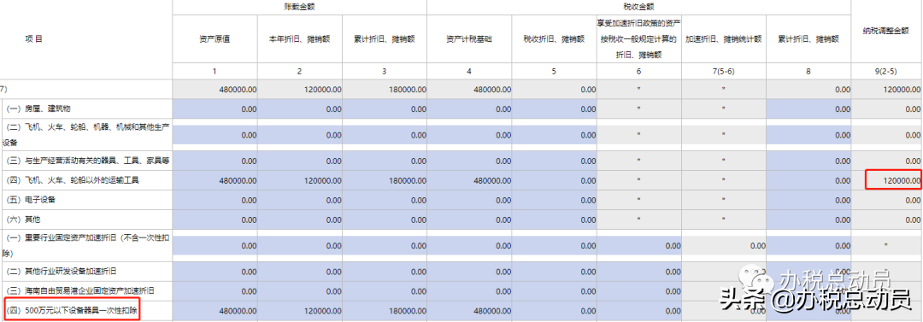The height and width of the screenshot is (322, 923).
Task: Select 资产原值 cell in 房屋、建筑物 row
Action: pyautogui.click(x=215, y=109)
